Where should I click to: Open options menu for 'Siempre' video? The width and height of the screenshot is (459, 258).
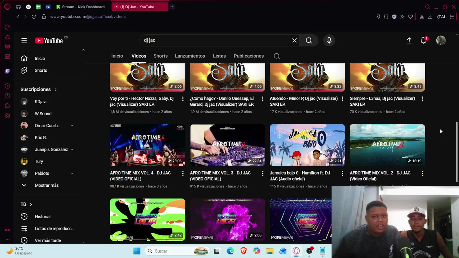pyautogui.click(x=422, y=99)
